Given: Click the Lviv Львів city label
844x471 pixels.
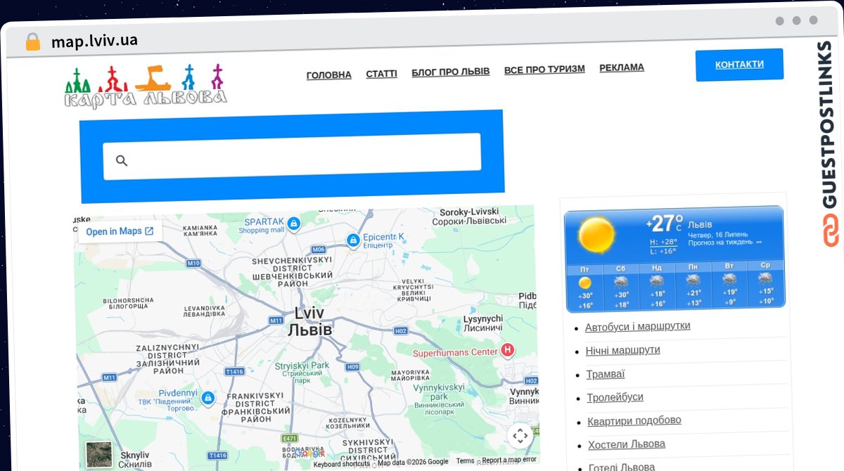Looking at the screenshot, I should pos(310,321).
